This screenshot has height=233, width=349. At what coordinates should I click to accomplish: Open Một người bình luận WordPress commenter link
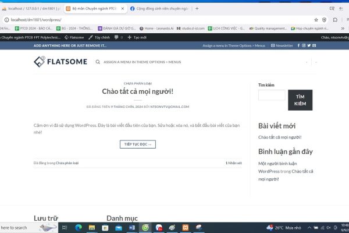point(277,167)
